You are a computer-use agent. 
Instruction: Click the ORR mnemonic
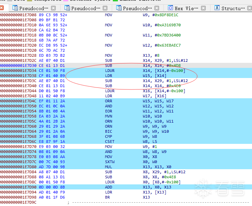click(108, 101)
